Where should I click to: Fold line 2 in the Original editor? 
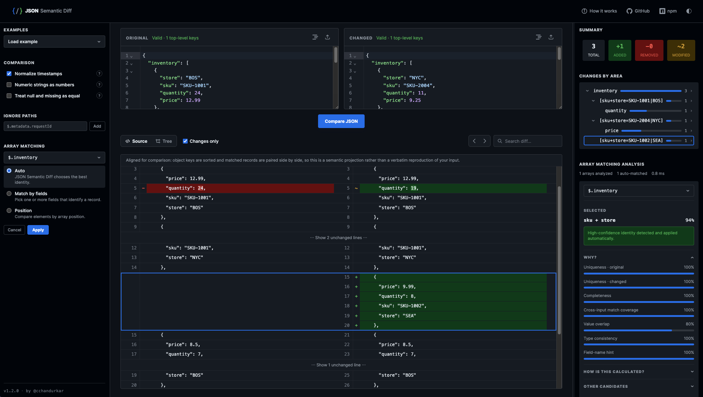click(132, 63)
